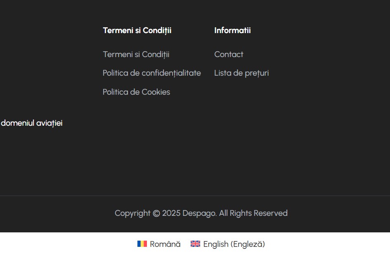Click the 2025 year in the footer
The image size is (390, 270).
[171, 213]
